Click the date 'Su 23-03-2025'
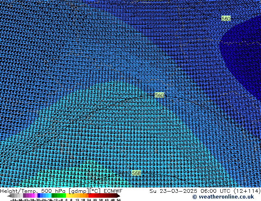The width and height of the screenshot is (261, 201). coord(173,191)
